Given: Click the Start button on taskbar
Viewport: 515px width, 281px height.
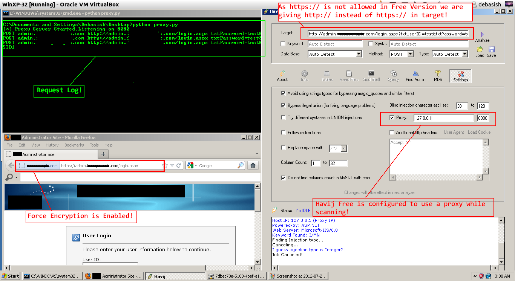Looking at the screenshot, I should (x=10, y=276).
